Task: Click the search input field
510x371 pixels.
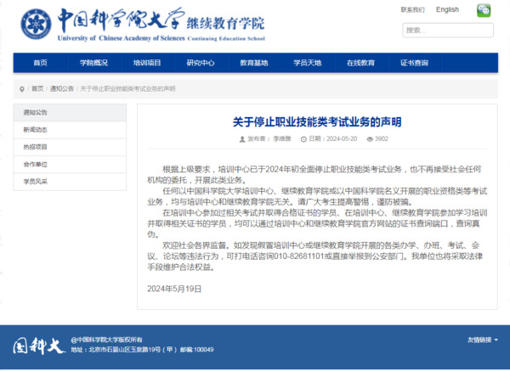Action: tap(448, 31)
